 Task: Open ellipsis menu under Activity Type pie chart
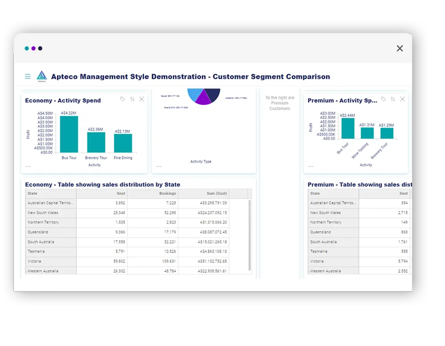(x=159, y=166)
